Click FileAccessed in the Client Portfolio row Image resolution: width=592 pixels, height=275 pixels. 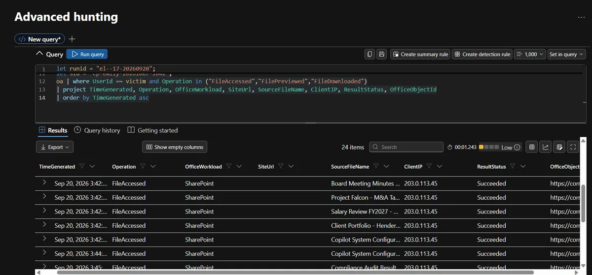(x=129, y=225)
